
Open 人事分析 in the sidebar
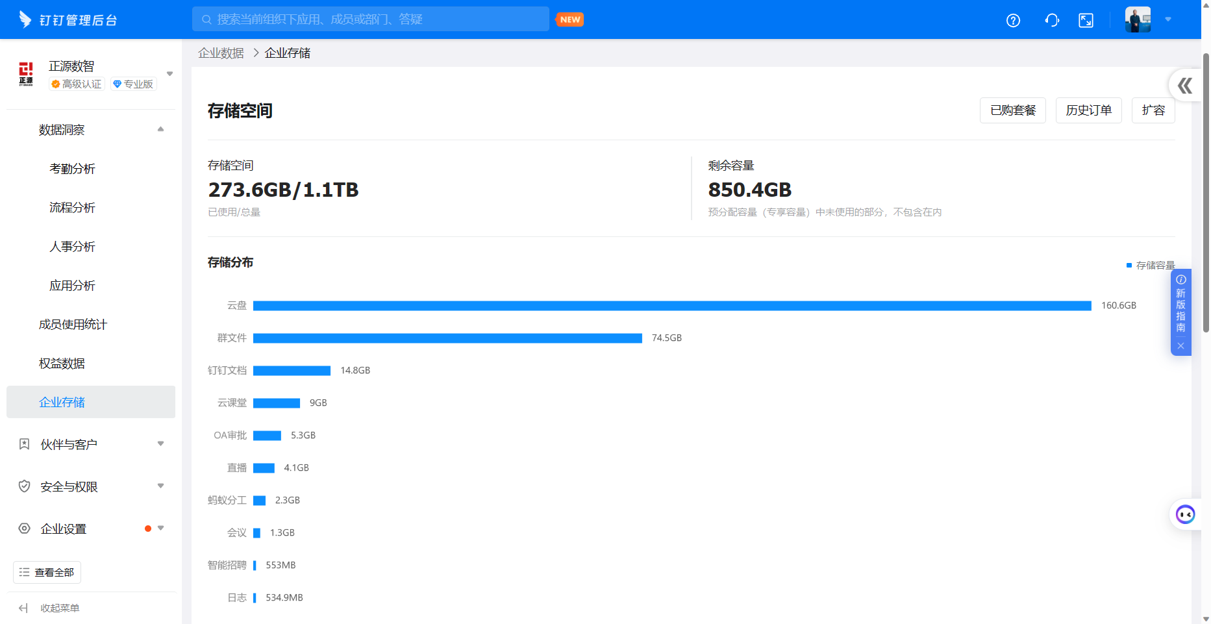point(72,247)
